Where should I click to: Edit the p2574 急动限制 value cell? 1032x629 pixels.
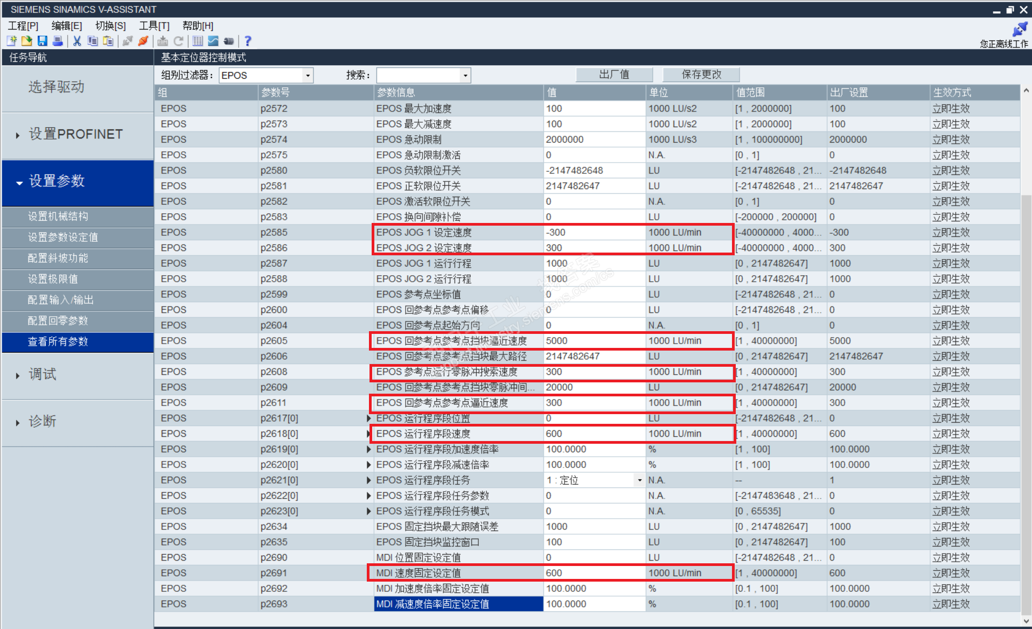[x=595, y=139]
